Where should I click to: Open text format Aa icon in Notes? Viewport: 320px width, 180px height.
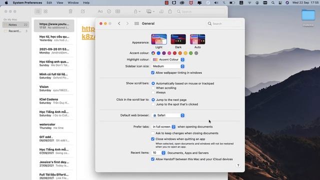(x=100, y=11)
